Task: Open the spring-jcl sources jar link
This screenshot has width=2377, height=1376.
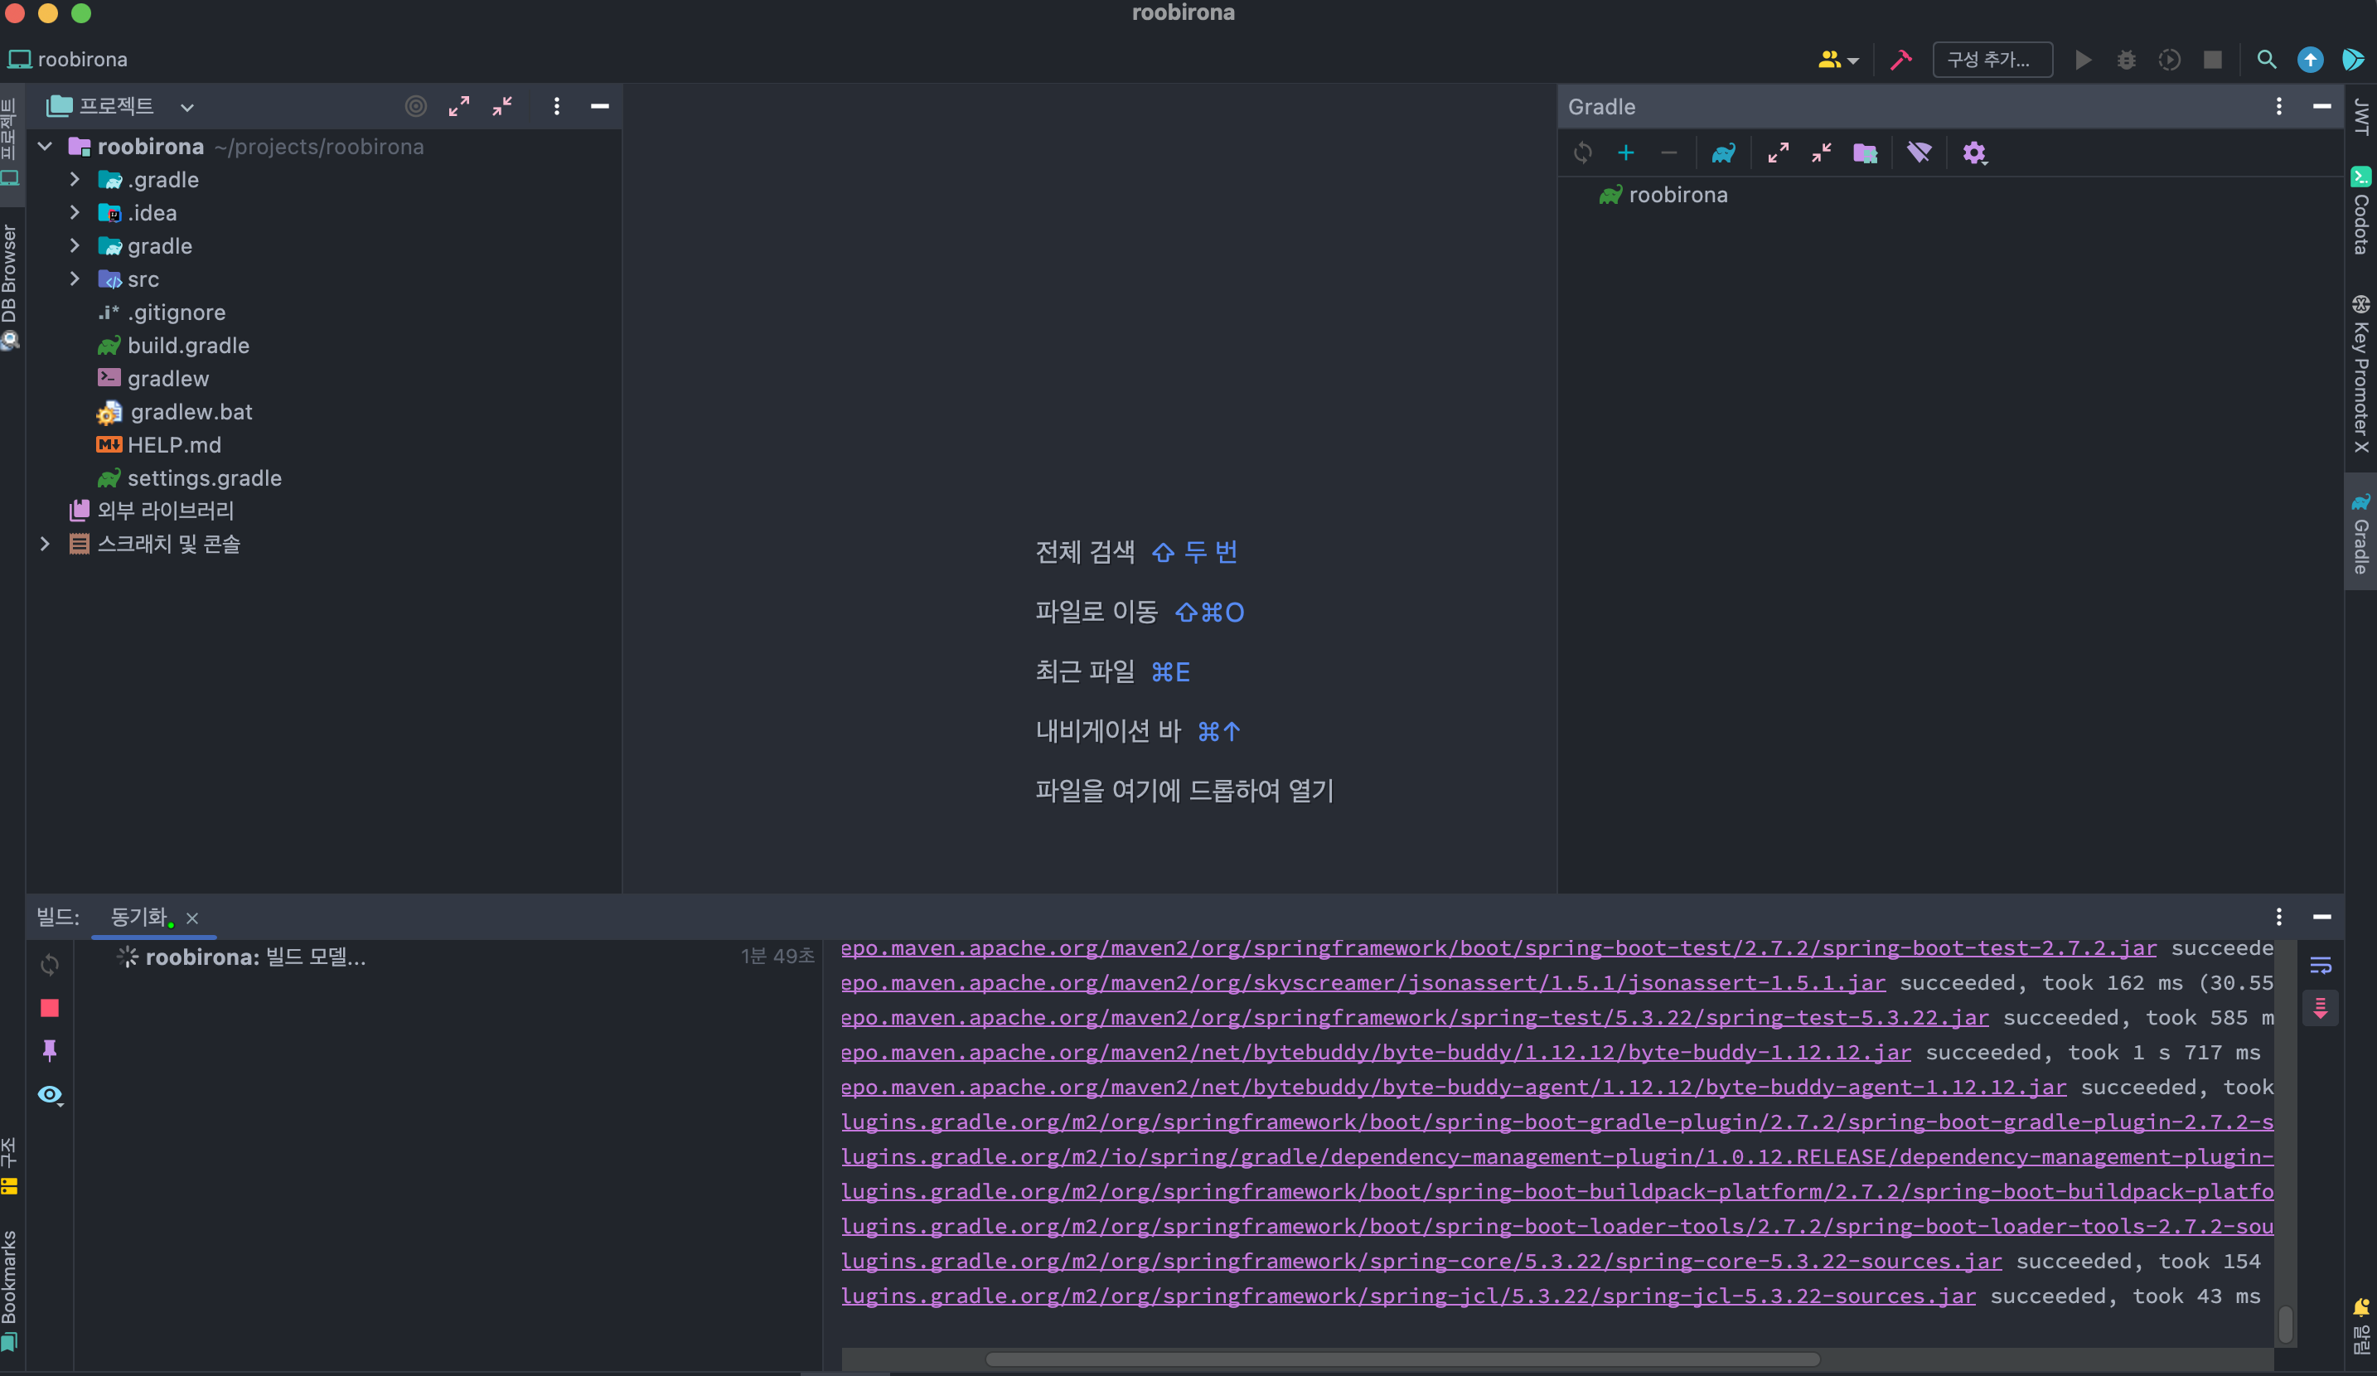Action: tap(1407, 1296)
